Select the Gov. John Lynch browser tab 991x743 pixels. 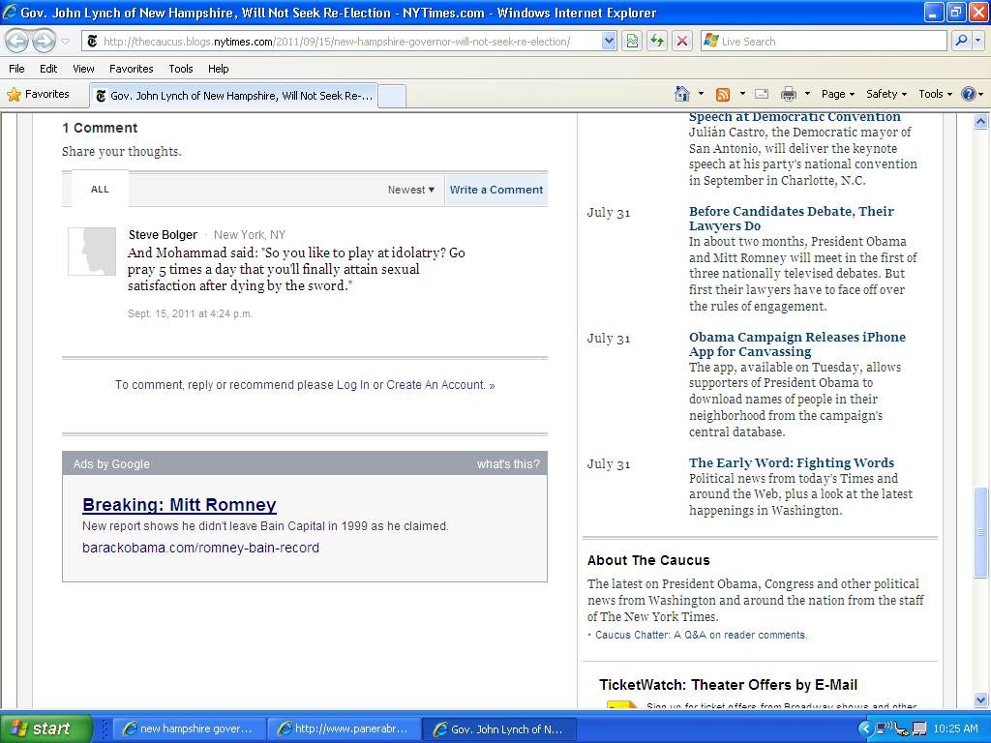234,96
